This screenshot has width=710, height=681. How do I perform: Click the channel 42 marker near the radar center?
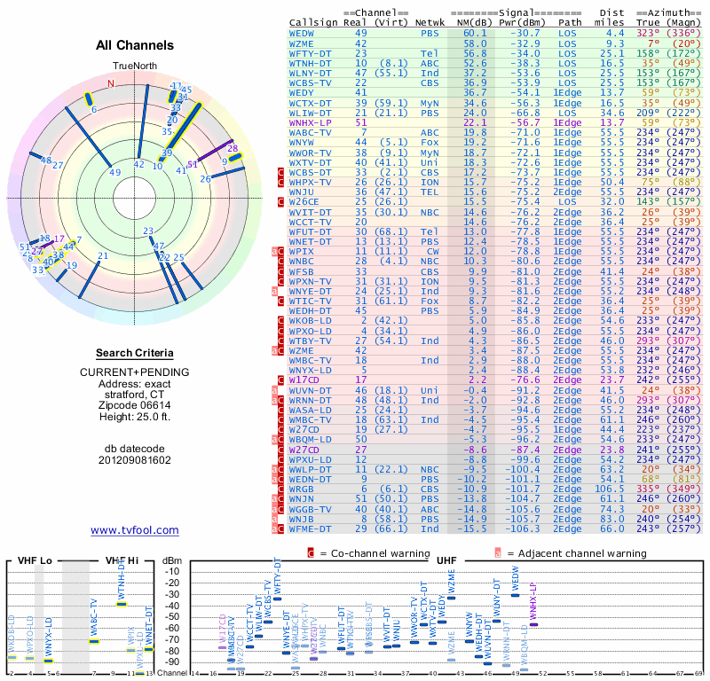point(138,164)
